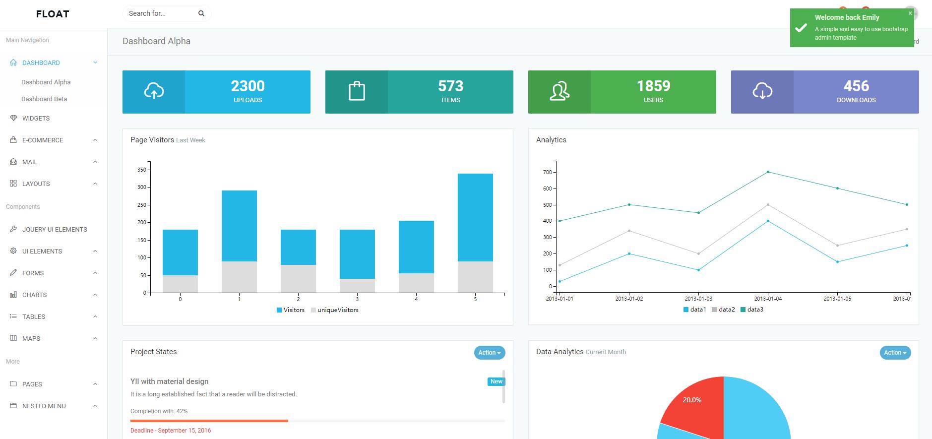The image size is (932, 439).
Task: Expand the Charts menu chevron
Action: (95, 295)
